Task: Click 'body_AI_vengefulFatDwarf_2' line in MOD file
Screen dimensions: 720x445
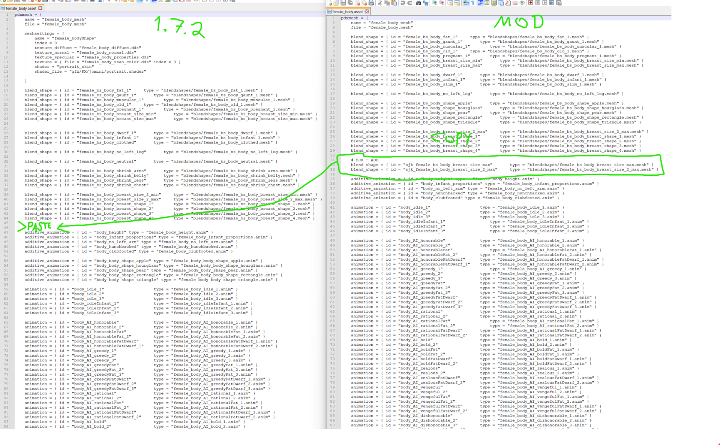Action: (x=476, y=411)
